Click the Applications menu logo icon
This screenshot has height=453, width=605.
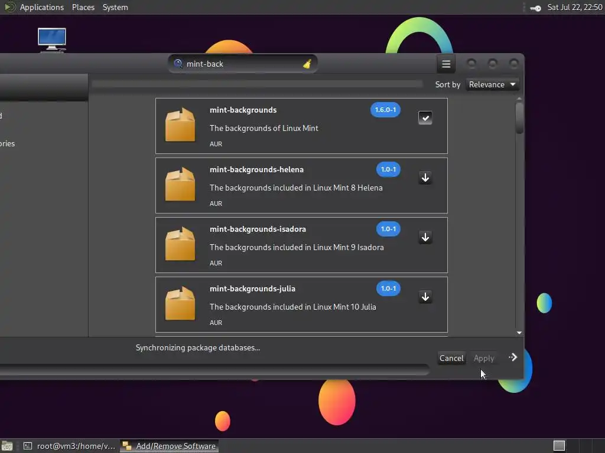(x=9, y=7)
